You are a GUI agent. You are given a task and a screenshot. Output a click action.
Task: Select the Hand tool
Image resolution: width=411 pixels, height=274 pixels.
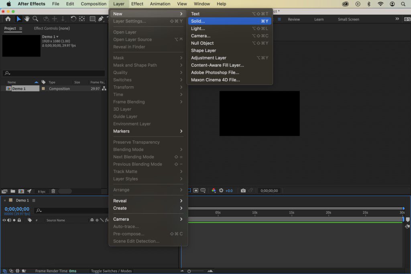27,19
